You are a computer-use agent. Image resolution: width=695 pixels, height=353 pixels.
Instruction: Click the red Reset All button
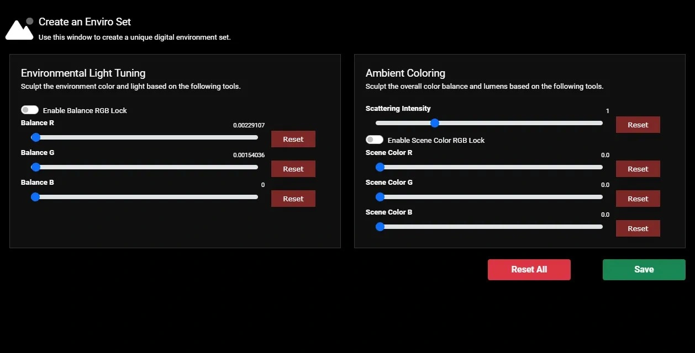point(529,270)
